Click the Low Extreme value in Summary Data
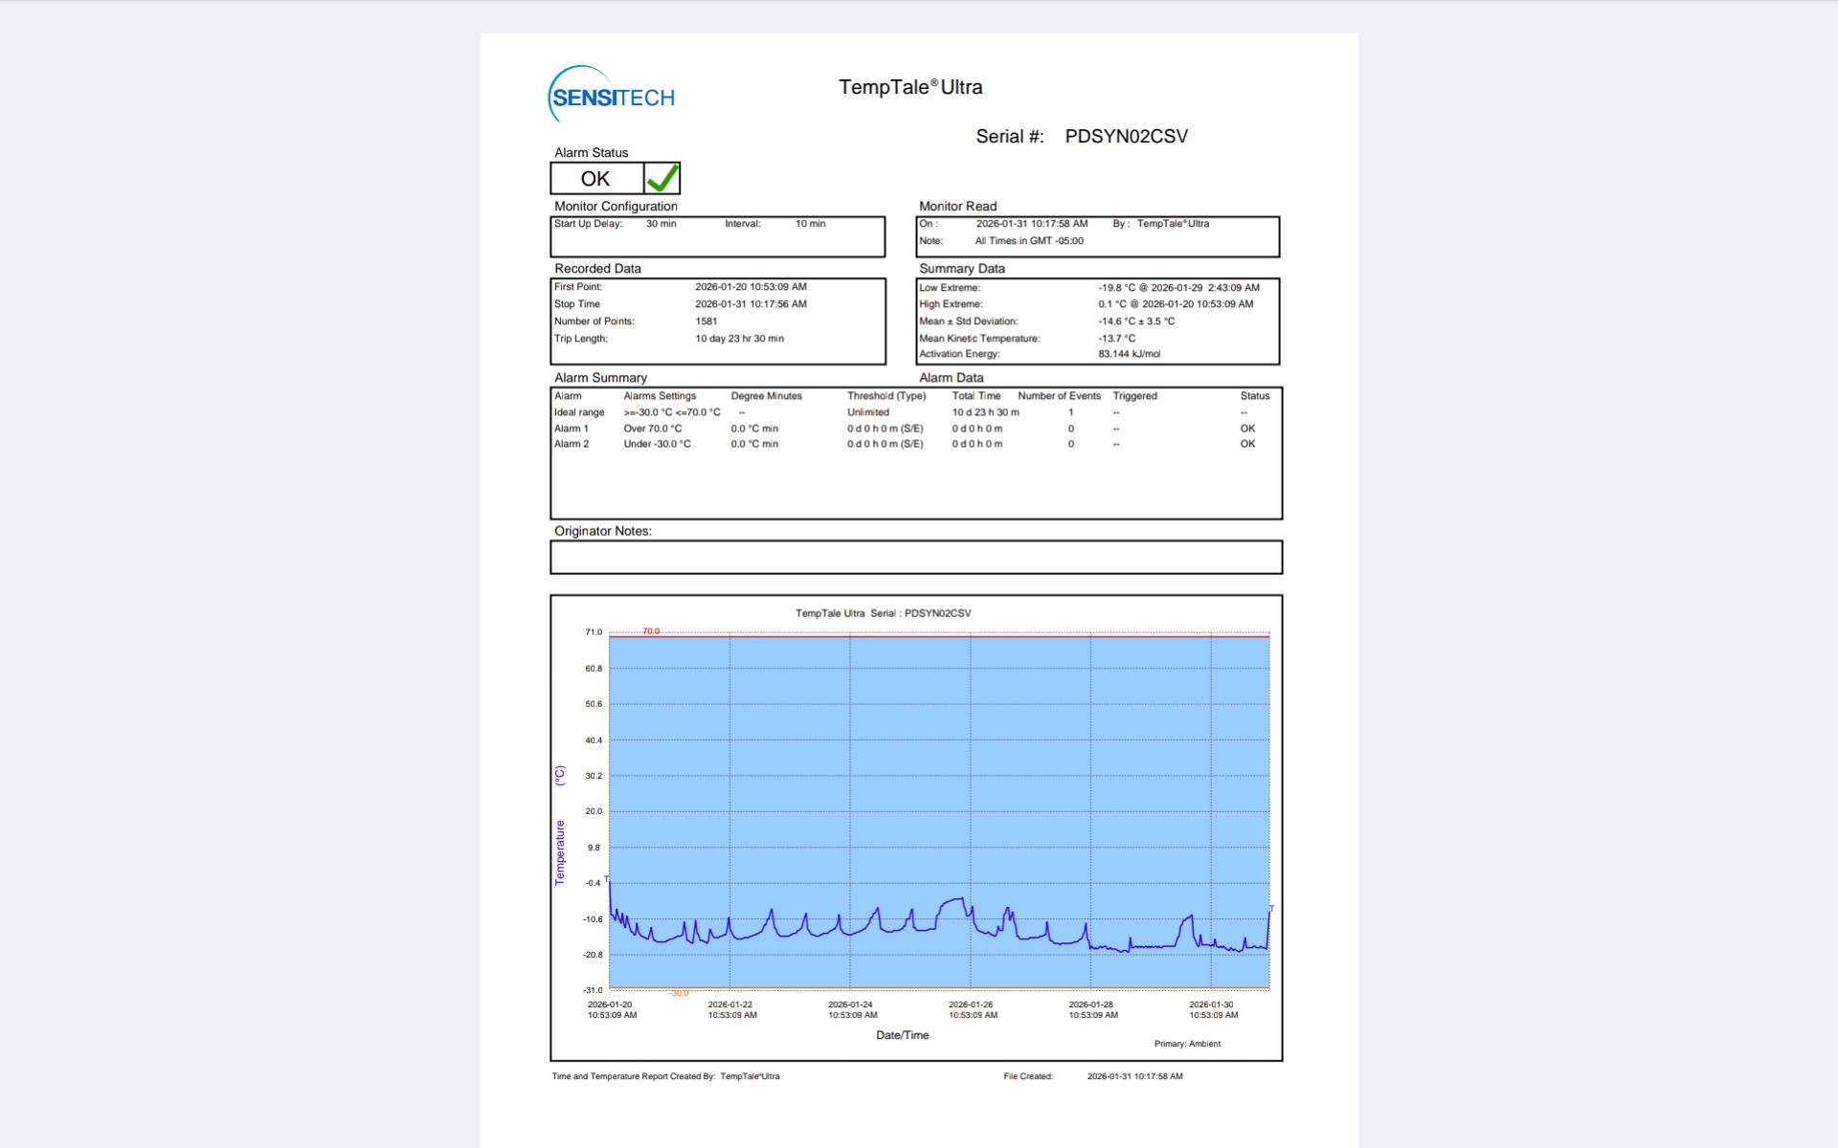The width and height of the screenshot is (1838, 1148). (x=1178, y=287)
